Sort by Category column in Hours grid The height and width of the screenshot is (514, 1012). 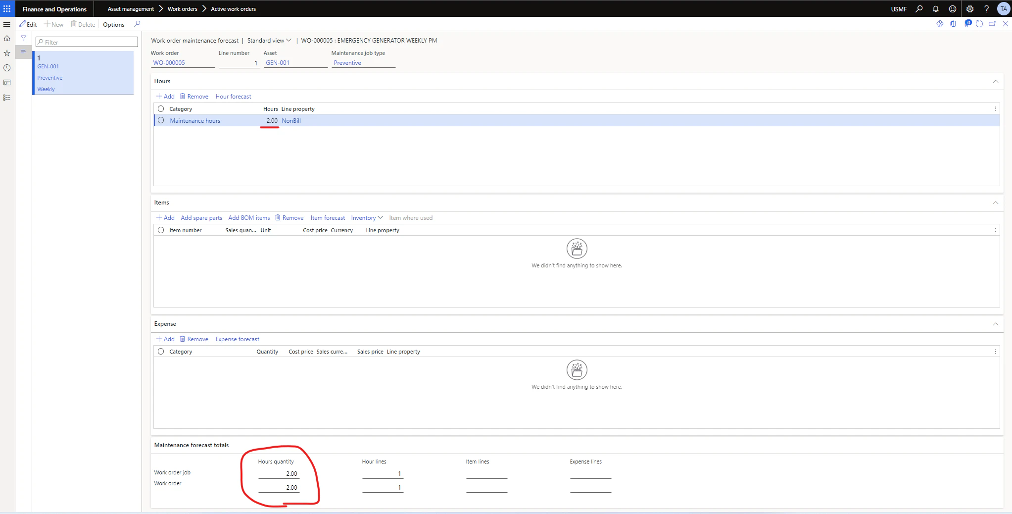coord(181,109)
